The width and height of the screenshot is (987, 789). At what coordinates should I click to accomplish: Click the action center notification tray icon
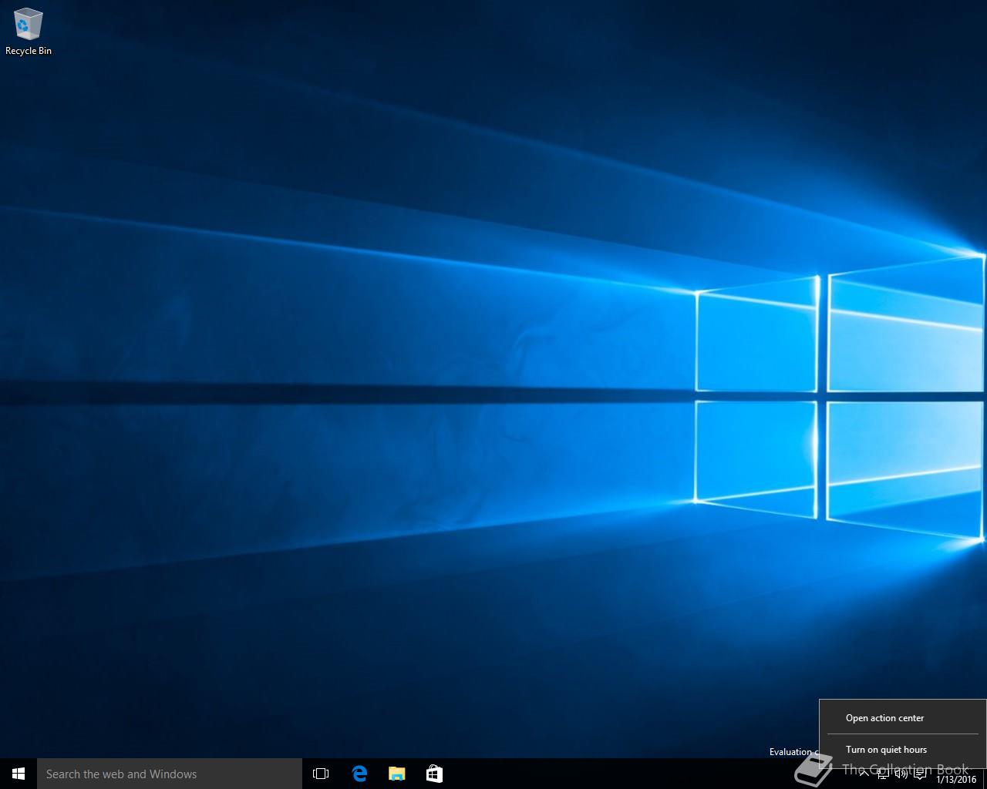[920, 774]
